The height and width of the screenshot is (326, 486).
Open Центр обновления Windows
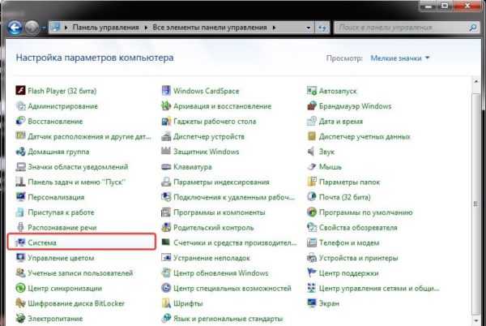click(215, 273)
